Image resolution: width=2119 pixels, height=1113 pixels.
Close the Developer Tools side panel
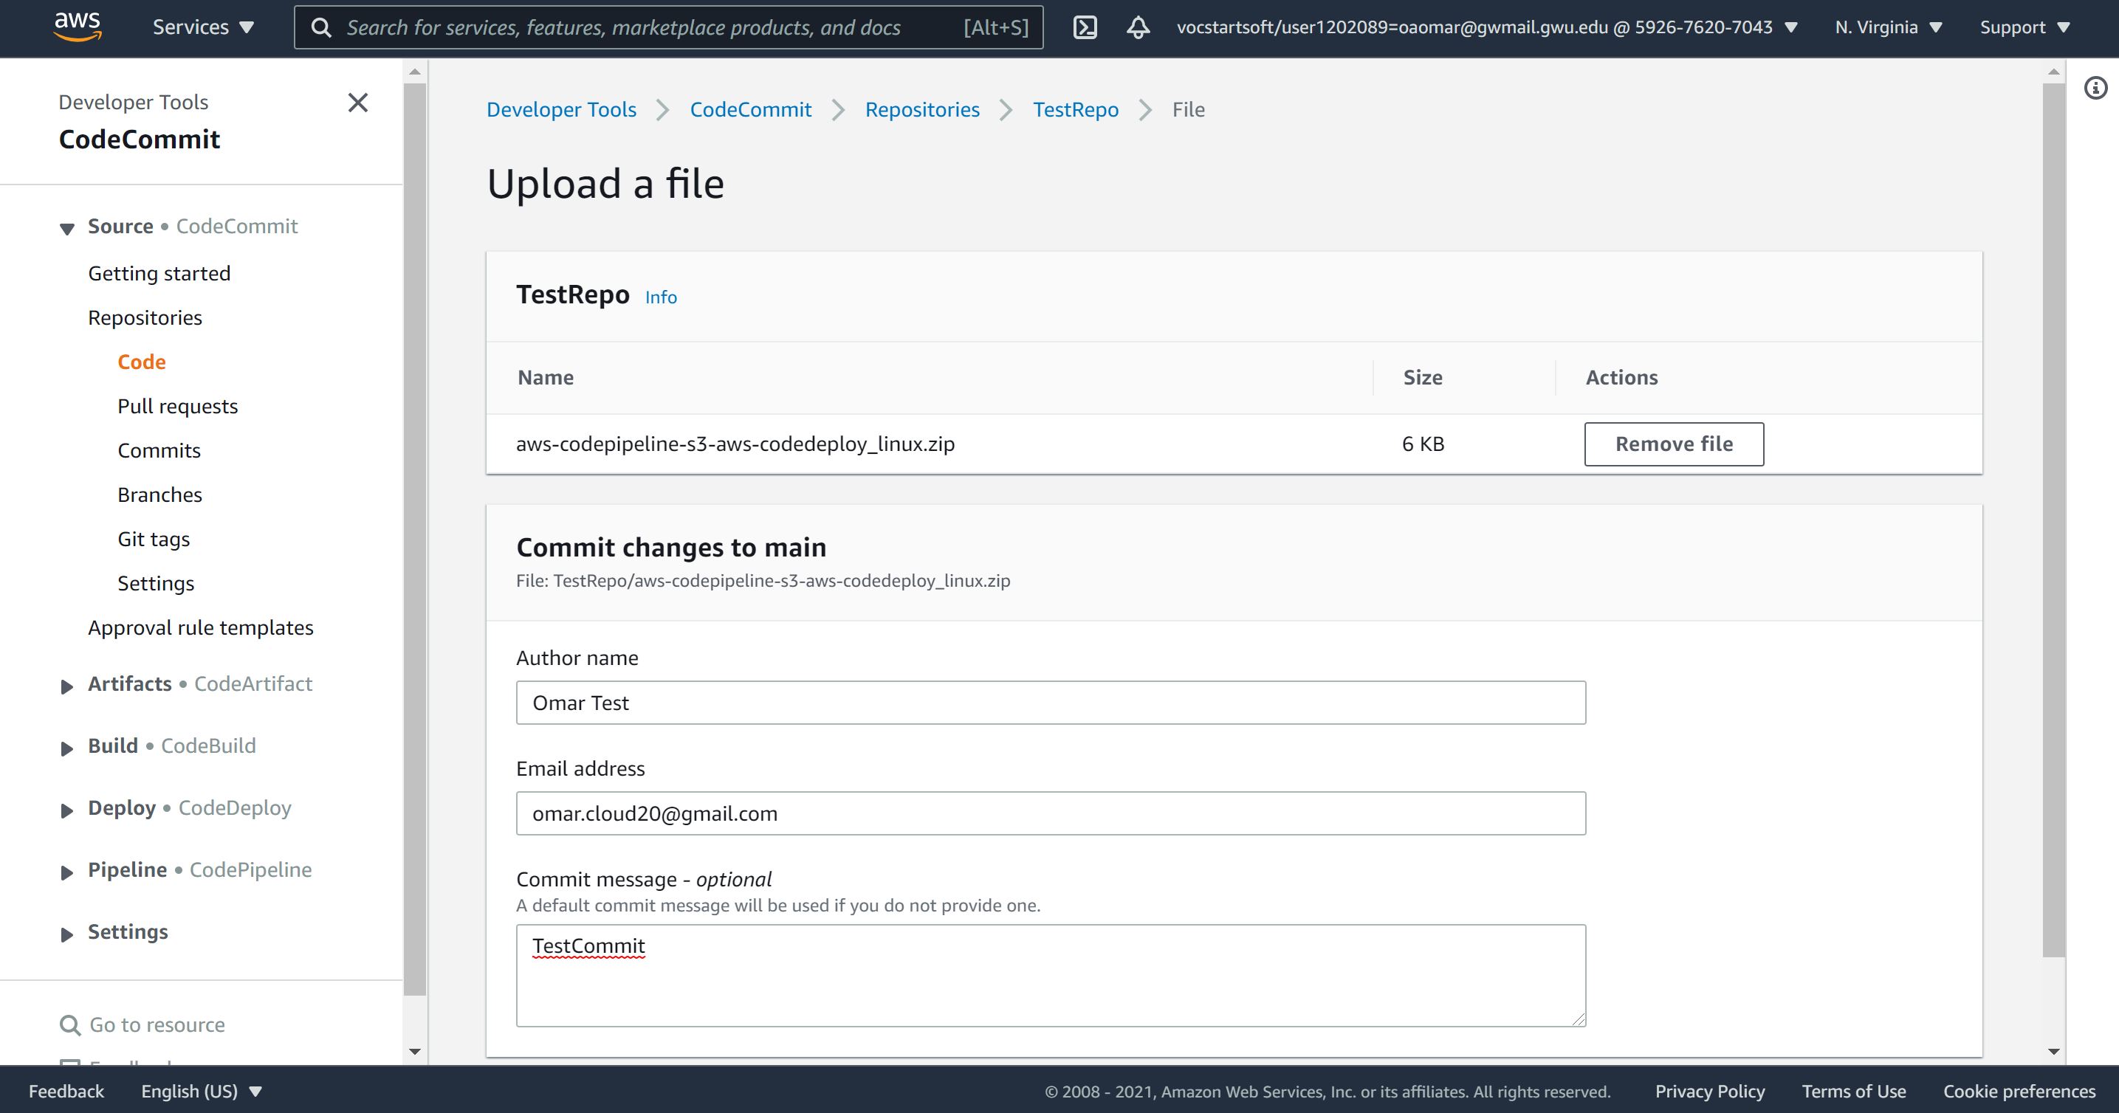point(358,103)
